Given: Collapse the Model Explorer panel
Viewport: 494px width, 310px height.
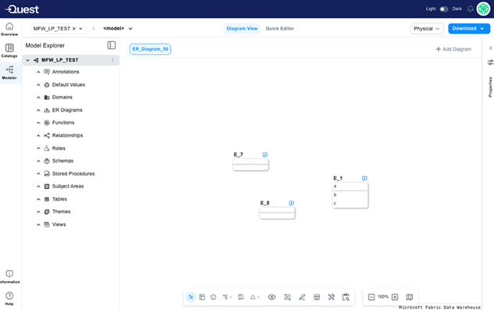Looking at the screenshot, I should click(x=112, y=45).
